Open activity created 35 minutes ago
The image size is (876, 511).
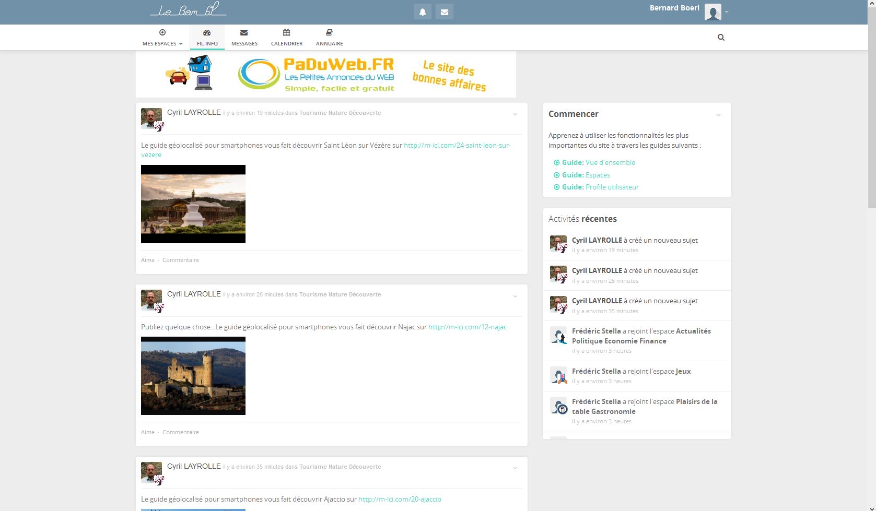(637, 306)
